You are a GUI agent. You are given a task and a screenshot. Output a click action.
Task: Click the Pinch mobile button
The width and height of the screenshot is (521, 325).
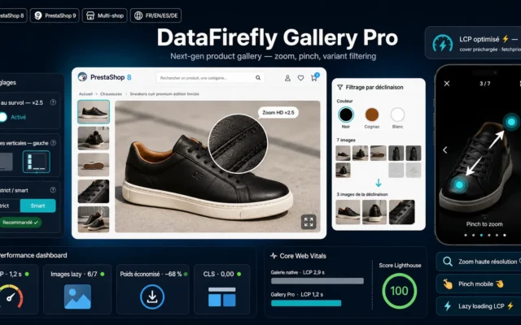pyautogui.click(x=479, y=284)
